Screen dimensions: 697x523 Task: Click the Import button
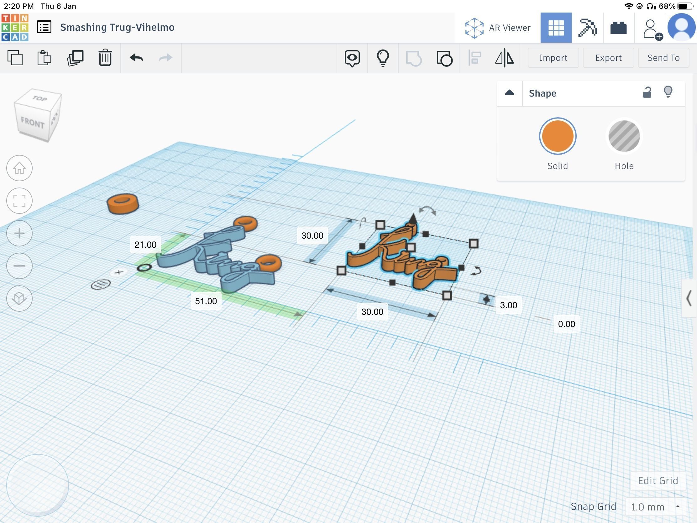[x=553, y=58]
